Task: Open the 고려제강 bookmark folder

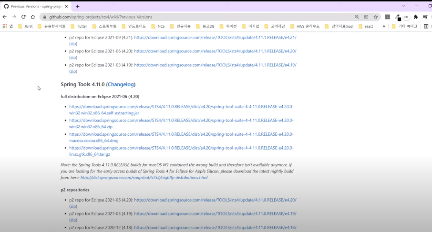Action: click(275, 26)
